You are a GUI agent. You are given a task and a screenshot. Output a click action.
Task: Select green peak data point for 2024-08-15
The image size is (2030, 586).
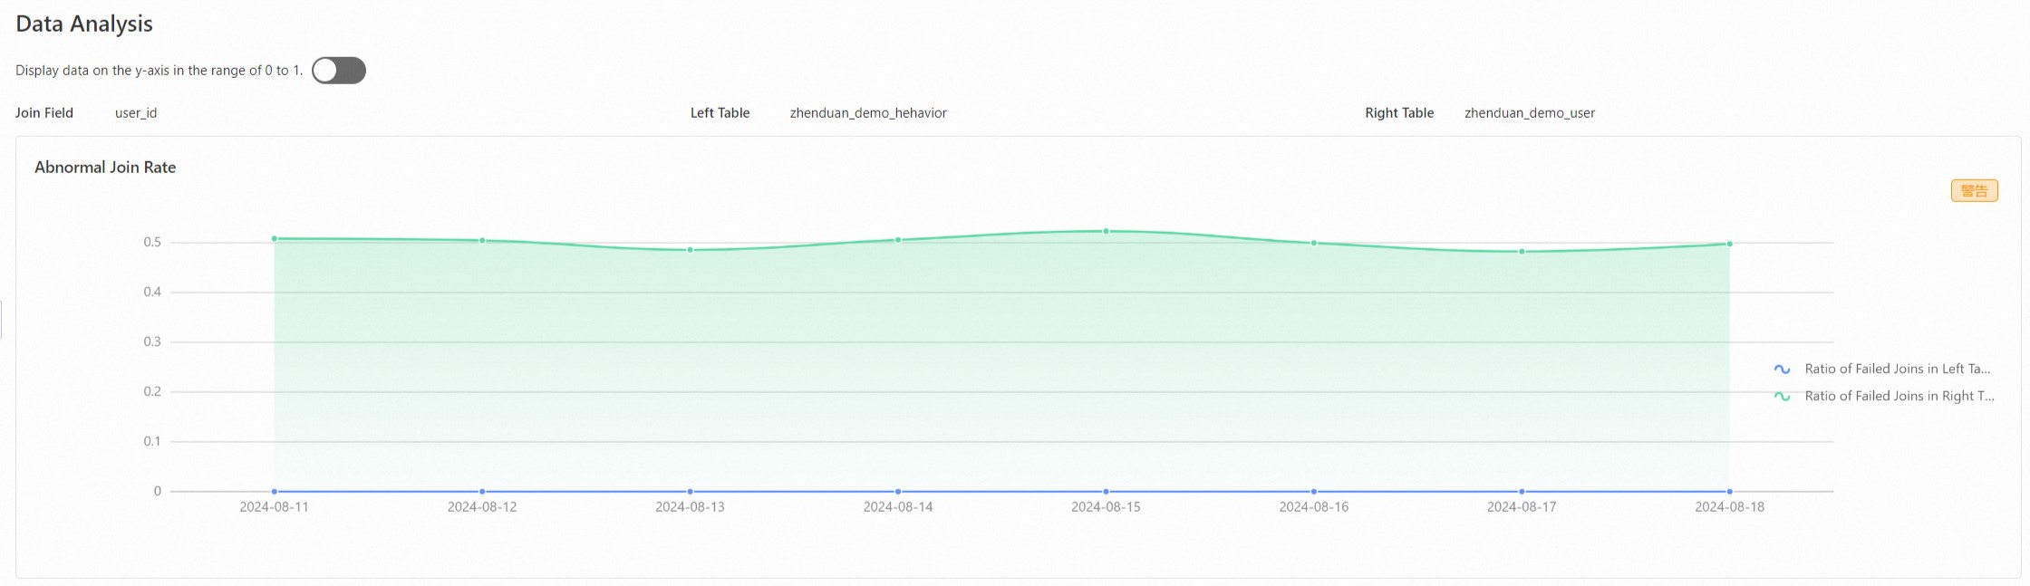coord(1106,231)
